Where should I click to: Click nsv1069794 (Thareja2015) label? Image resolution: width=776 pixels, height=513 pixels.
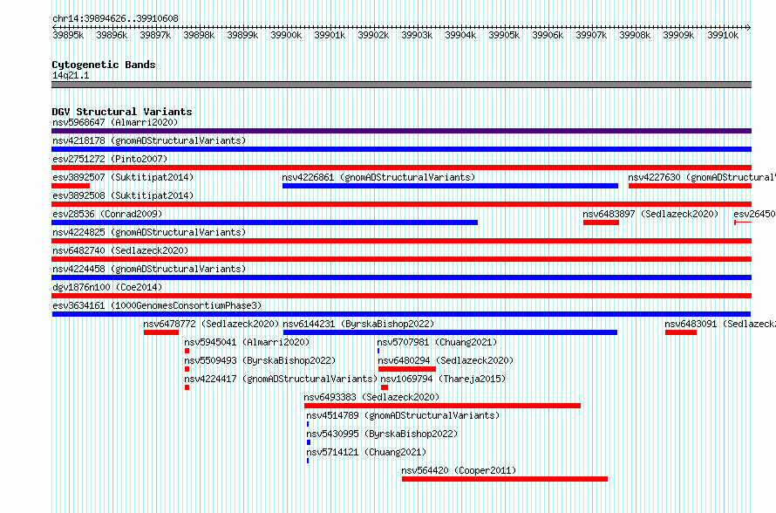(443, 379)
